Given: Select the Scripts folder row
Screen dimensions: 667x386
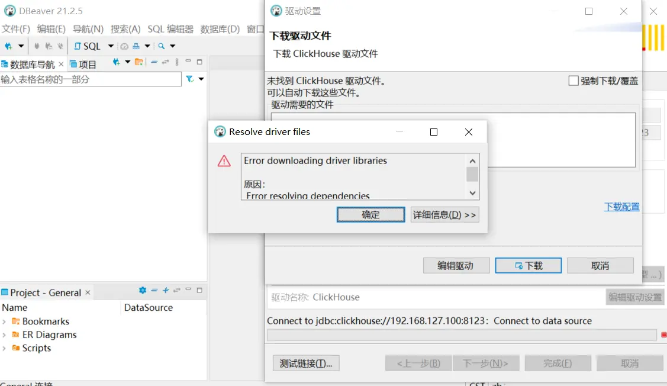Looking at the screenshot, I should 31,348.
